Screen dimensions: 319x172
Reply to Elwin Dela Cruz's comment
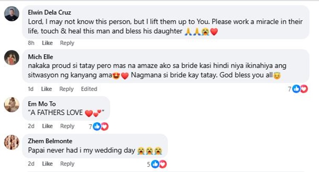[x=67, y=43]
